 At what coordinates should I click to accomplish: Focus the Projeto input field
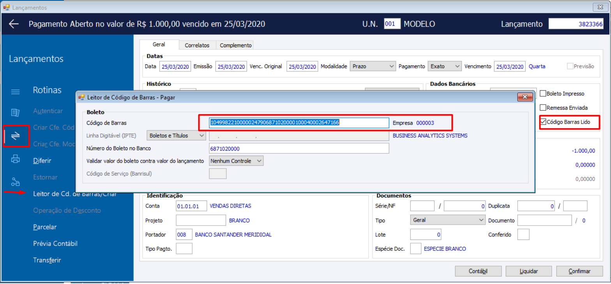tap(201, 220)
